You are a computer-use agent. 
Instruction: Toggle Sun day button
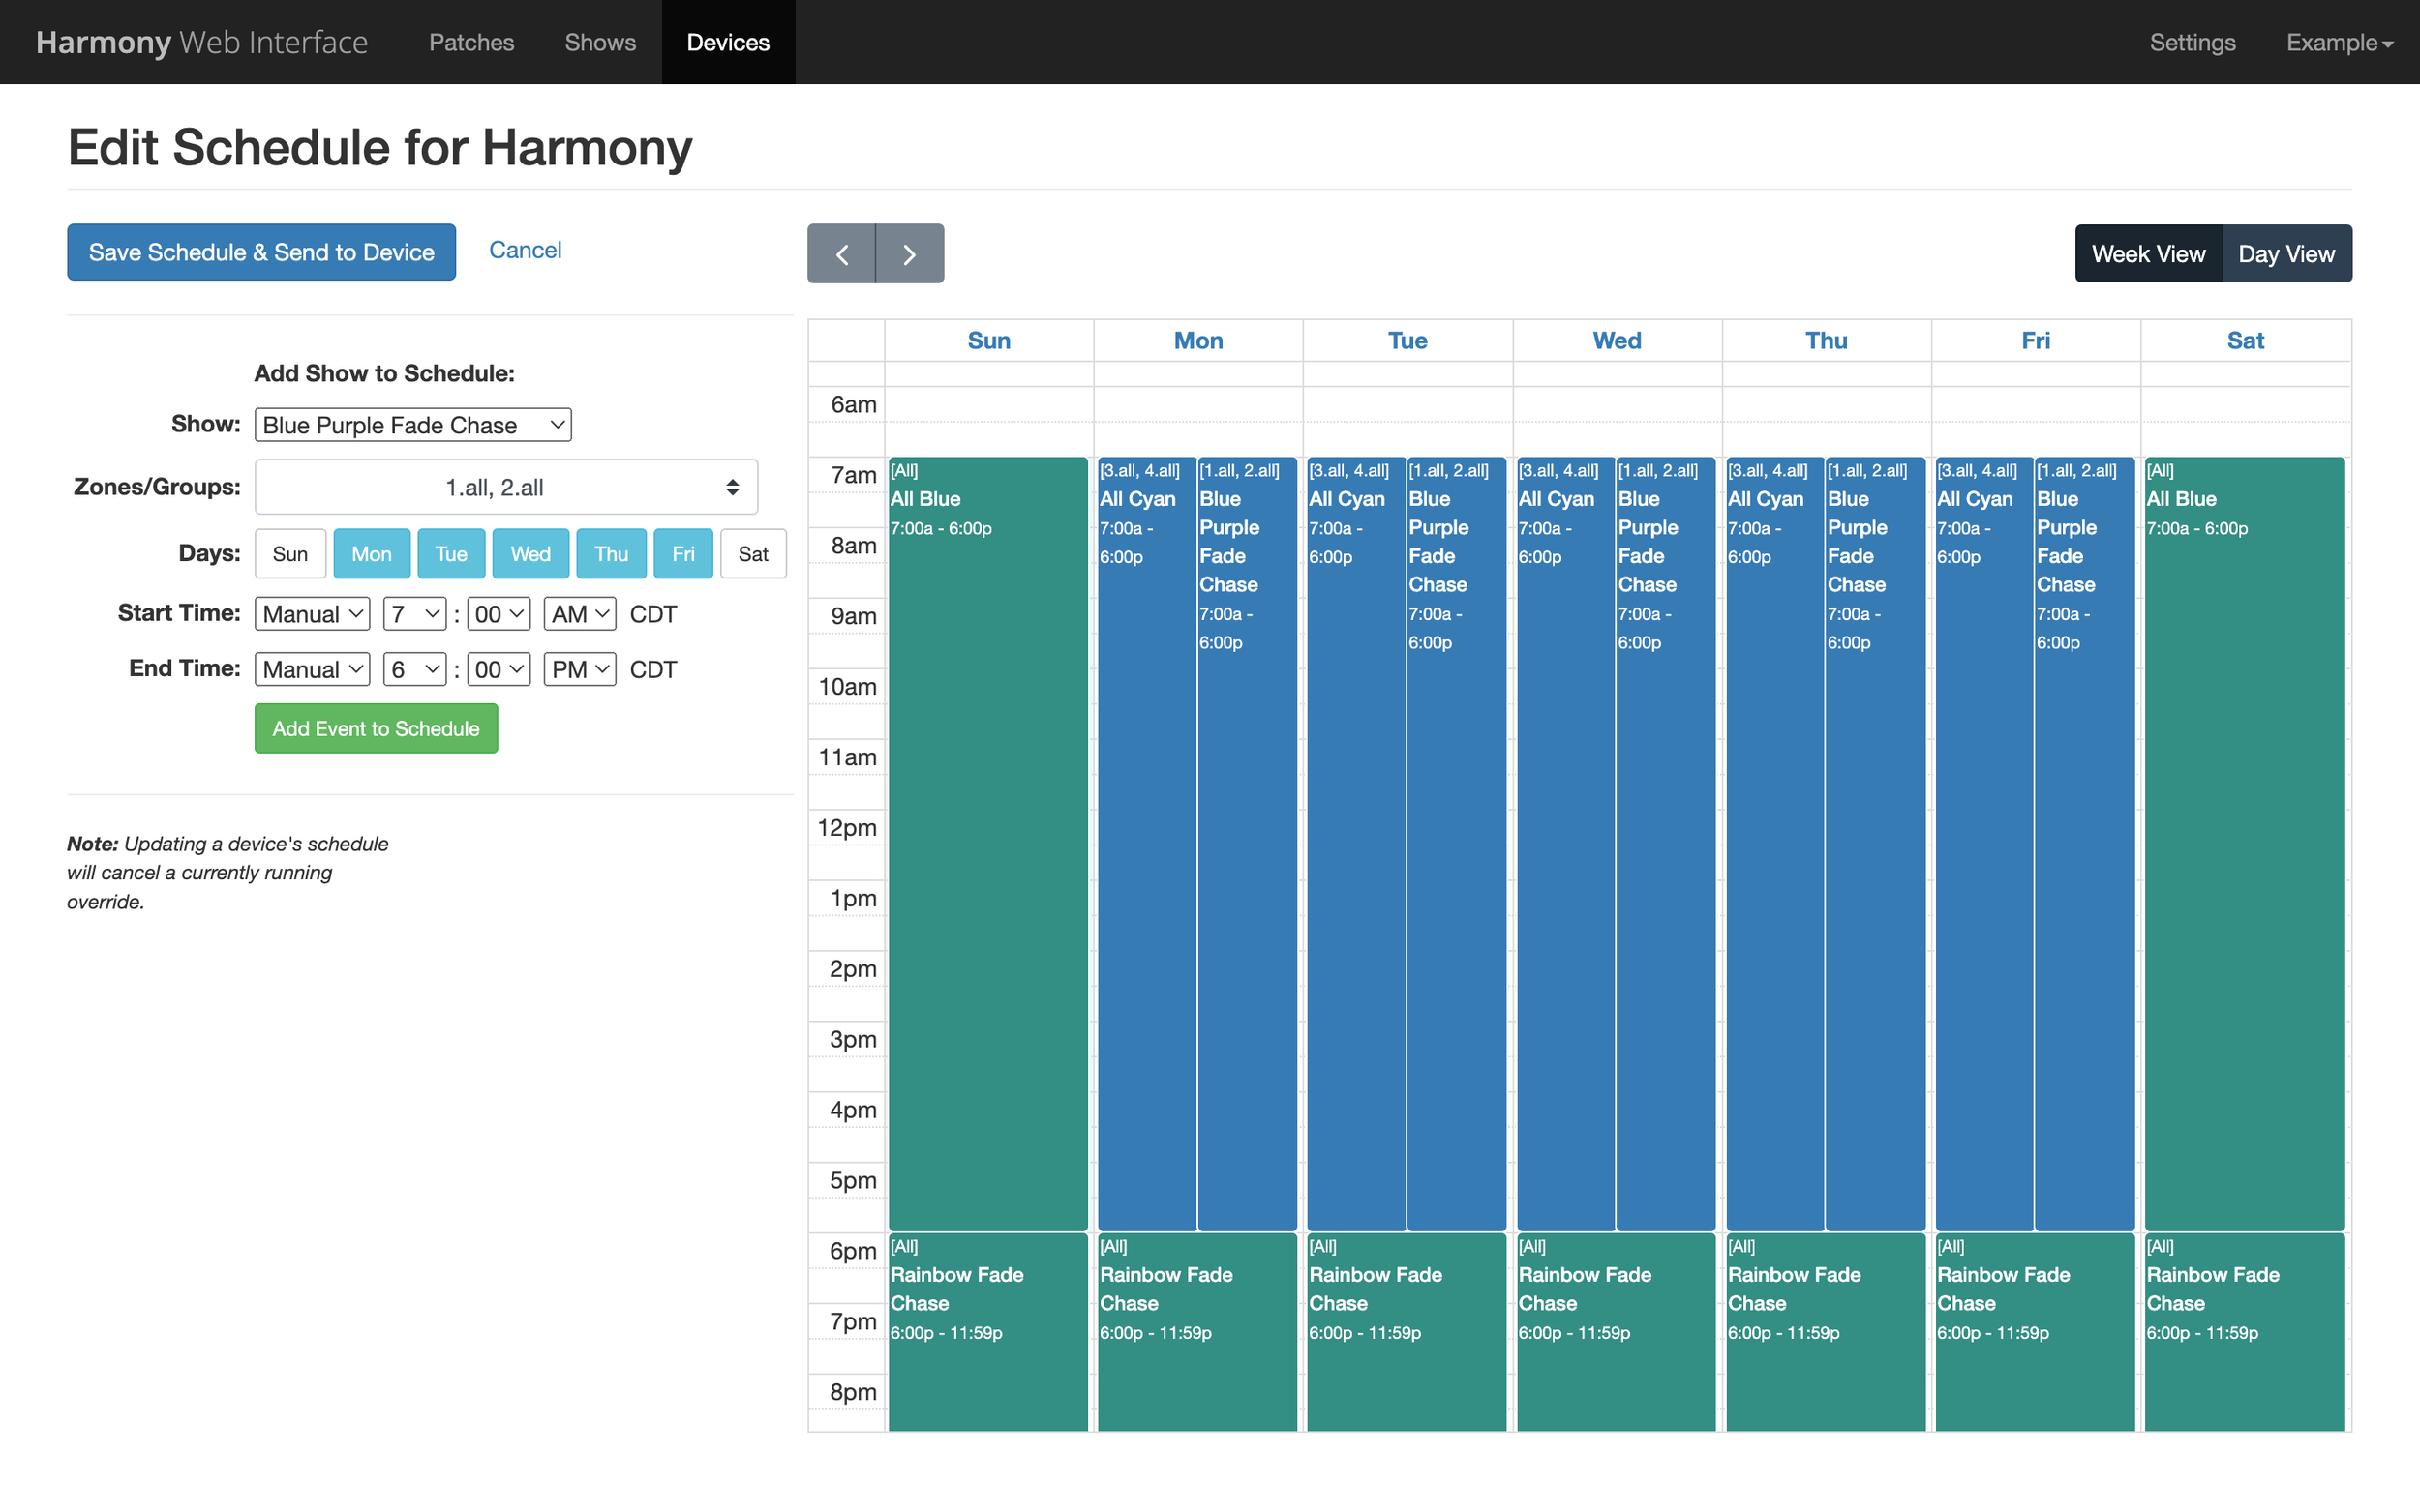pyautogui.click(x=290, y=554)
